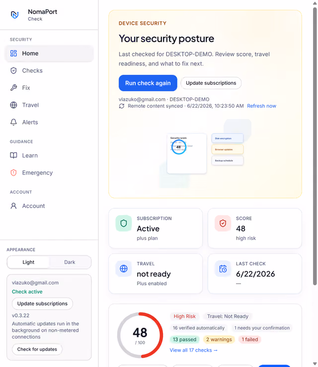The image size is (318, 367).
Task: Click Update subscriptions in sidebar account box
Action: click(x=42, y=304)
